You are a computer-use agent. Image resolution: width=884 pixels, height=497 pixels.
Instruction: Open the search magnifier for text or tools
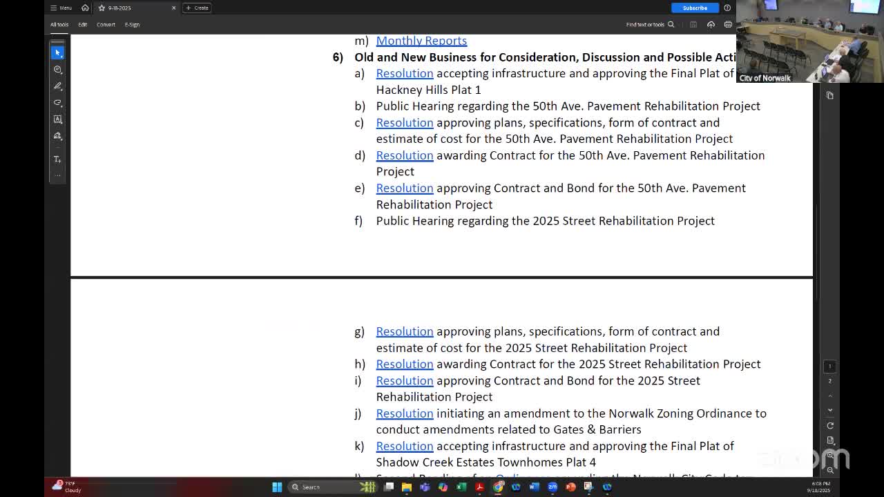click(671, 25)
